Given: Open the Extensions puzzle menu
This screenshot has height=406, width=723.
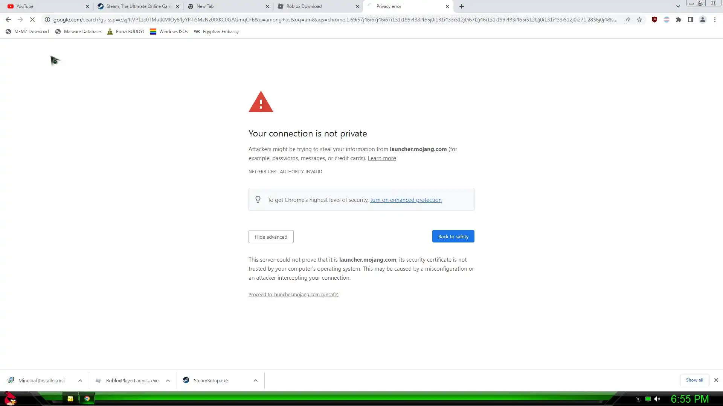Looking at the screenshot, I should coord(679,20).
